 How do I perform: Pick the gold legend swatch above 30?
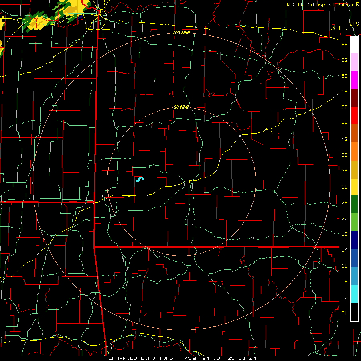pyautogui.click(x=354, y=170)
